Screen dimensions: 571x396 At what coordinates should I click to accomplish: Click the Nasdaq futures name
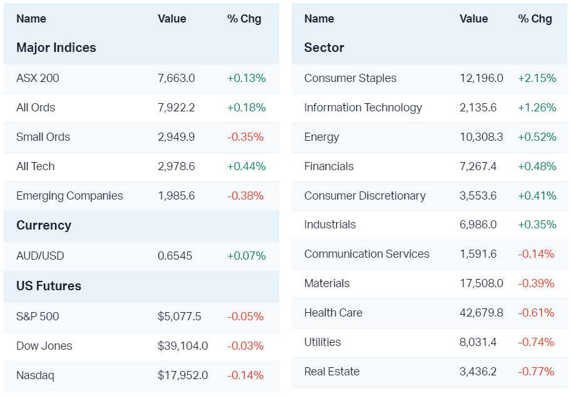pyautogui.click(x=35, y=375)
